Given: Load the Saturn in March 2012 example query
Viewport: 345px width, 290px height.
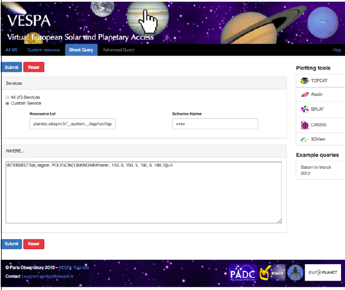Looking at the screenshot, I should coord(320,170).
